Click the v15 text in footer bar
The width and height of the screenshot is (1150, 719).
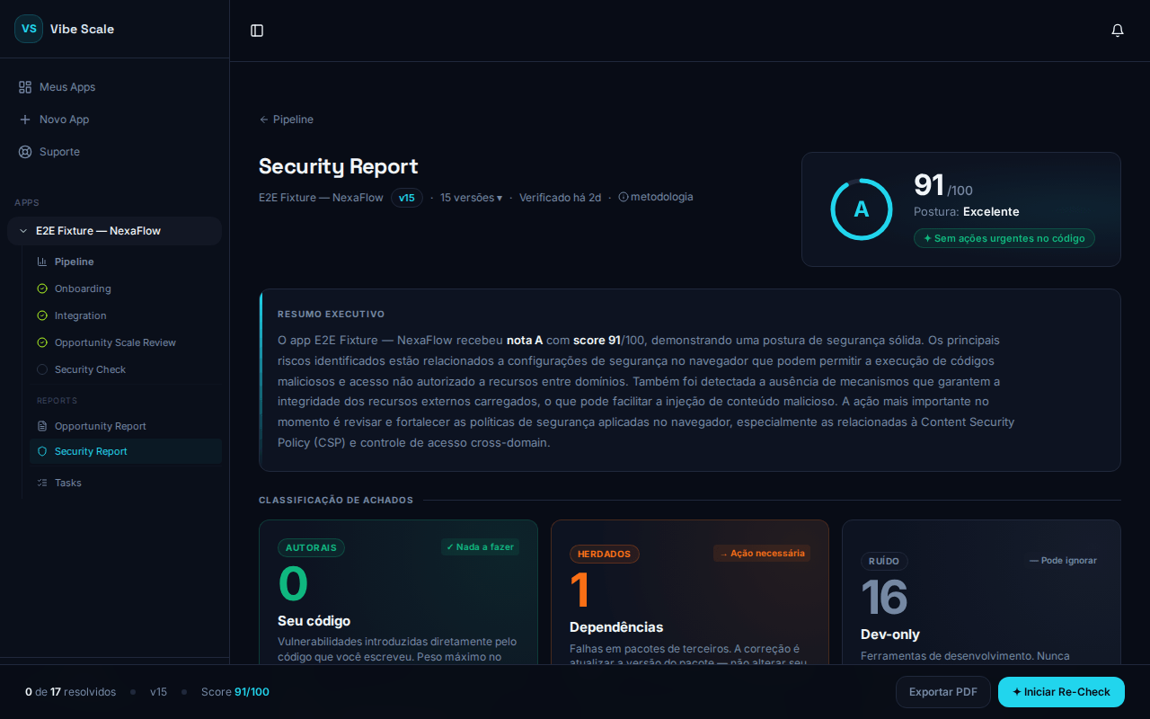158,692
